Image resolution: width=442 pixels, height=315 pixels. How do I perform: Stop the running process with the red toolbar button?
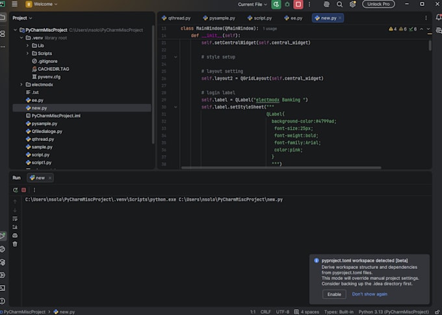(x=298, y=5)
